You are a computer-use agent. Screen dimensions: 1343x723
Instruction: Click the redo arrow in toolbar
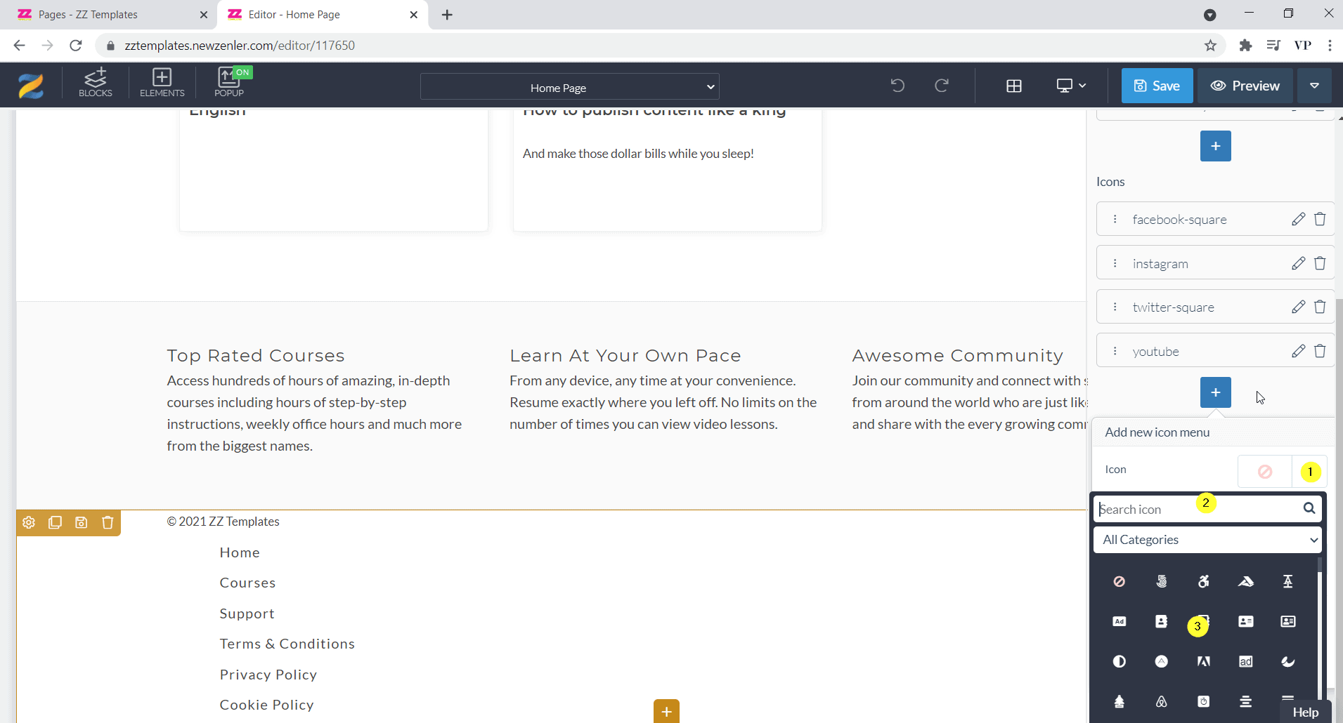point(942,86)
